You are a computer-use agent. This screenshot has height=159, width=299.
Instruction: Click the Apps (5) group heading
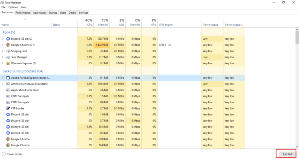click(x=9, y=32)
